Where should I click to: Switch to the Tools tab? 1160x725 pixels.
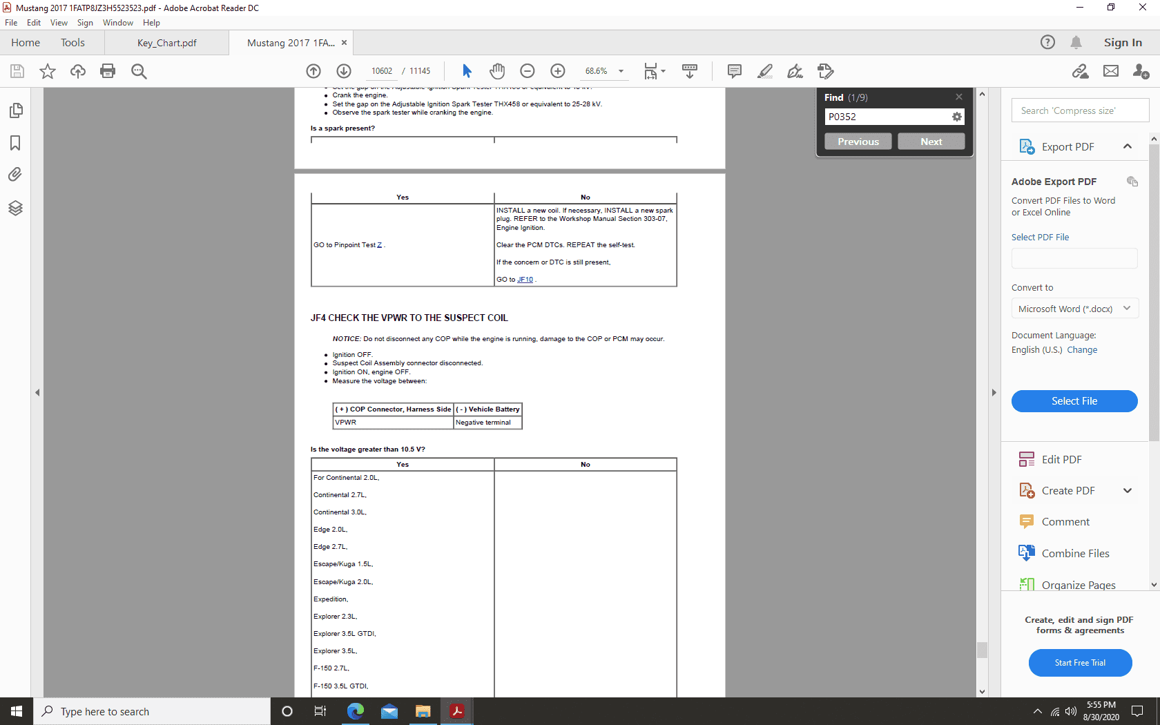72,43
